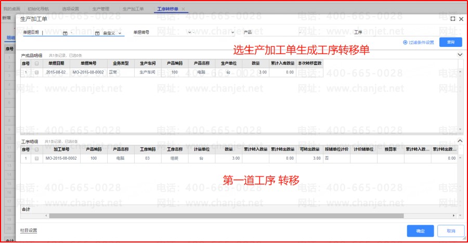Click the 查询 search button
Screen dimensions: 468x243
451,42
